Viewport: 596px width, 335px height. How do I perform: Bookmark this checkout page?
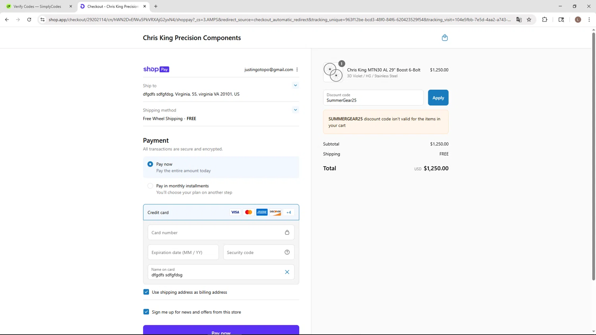click(x=529, y=19)
